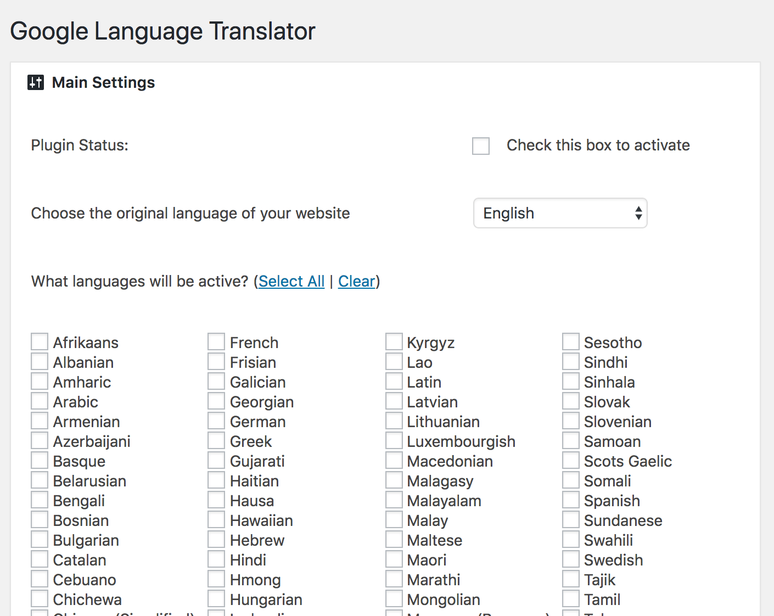Check the Greek checkbox

point(216,440)
